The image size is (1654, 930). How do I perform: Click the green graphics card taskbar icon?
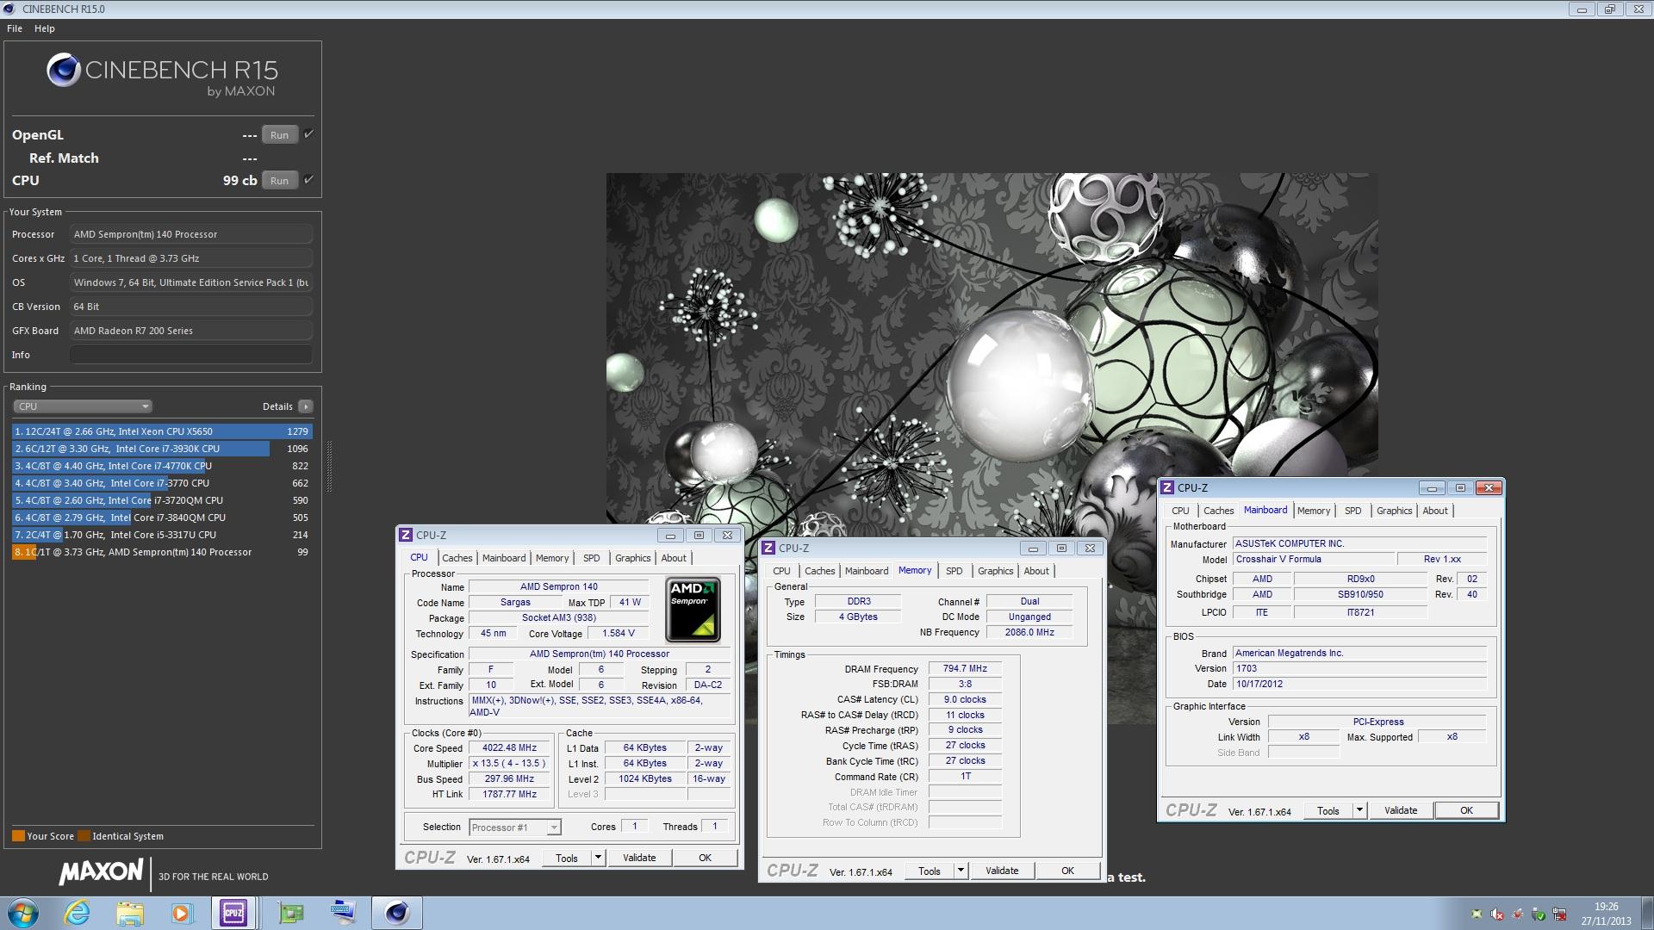coord(291,913)
